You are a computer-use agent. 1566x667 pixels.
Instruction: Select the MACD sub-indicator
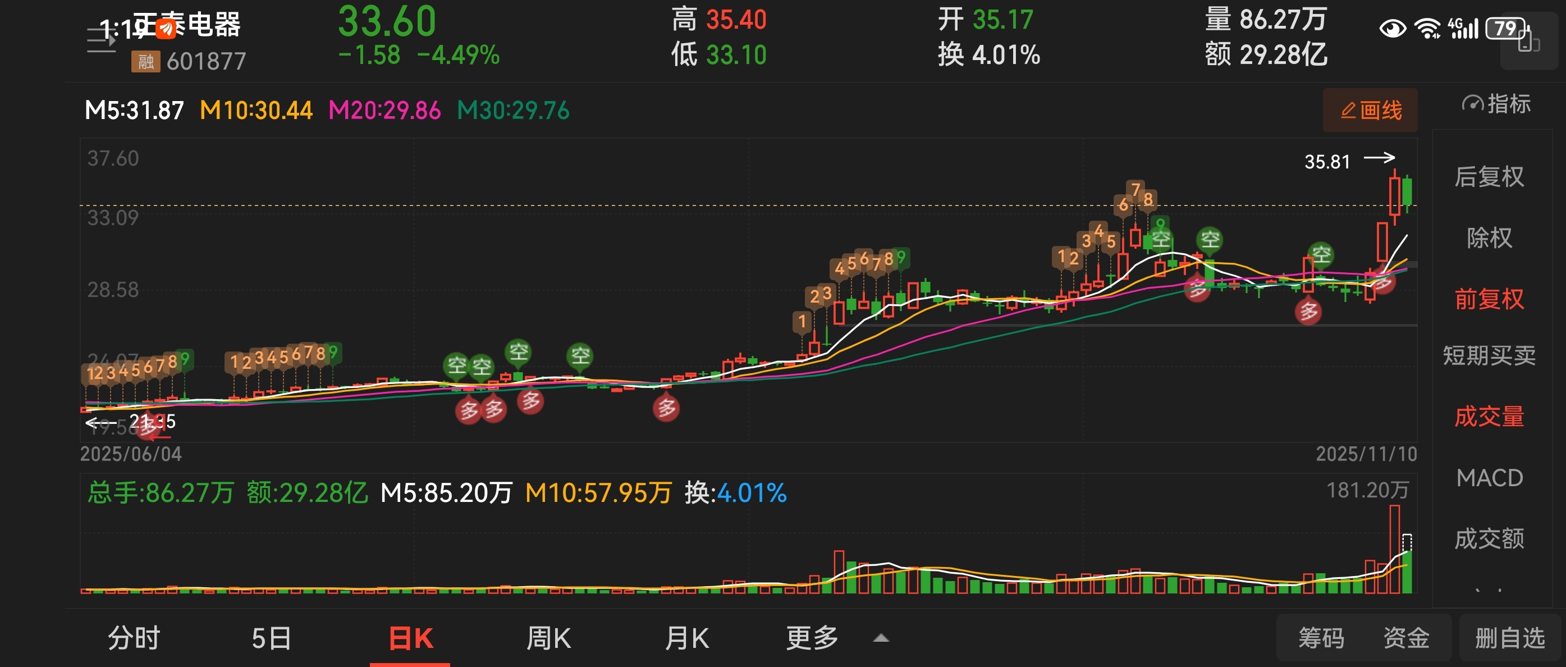tap(1489, 478)
